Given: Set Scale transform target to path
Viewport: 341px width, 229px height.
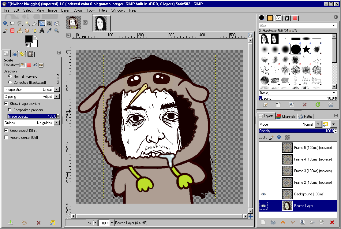Looking at the screenshot, I should coord(35,65).
